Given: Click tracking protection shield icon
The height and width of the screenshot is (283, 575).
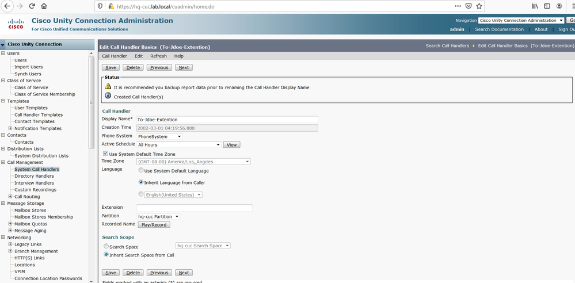Looking at the screenshot, I should tap(101, 6).
